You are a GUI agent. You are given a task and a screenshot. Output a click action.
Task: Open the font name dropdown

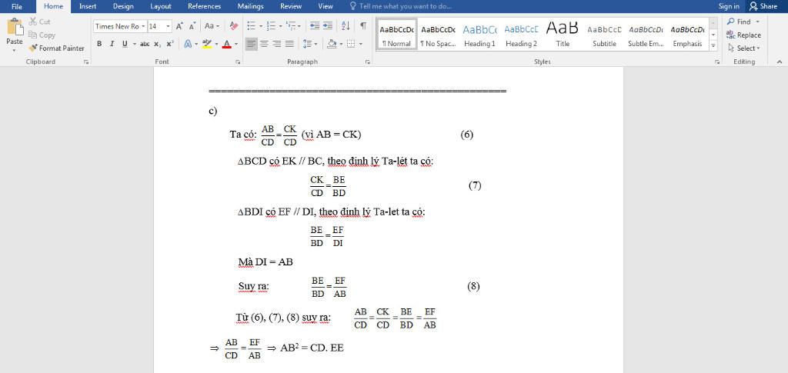coord(143,26)
